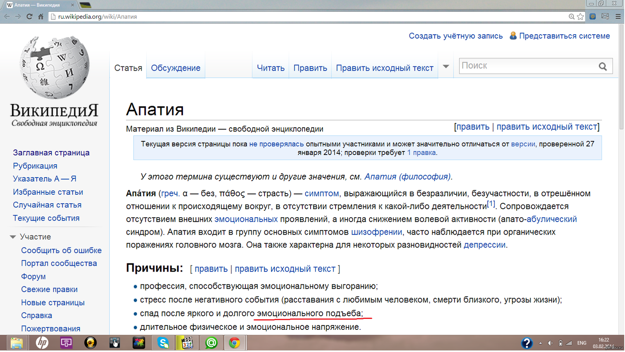Bookmark this page with the star icon
This screenshot has height=352, width=625.
click(580, 16)
